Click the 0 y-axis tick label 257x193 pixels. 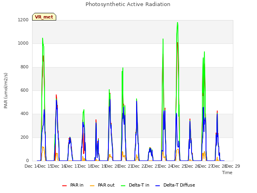[x=27, y=161]
